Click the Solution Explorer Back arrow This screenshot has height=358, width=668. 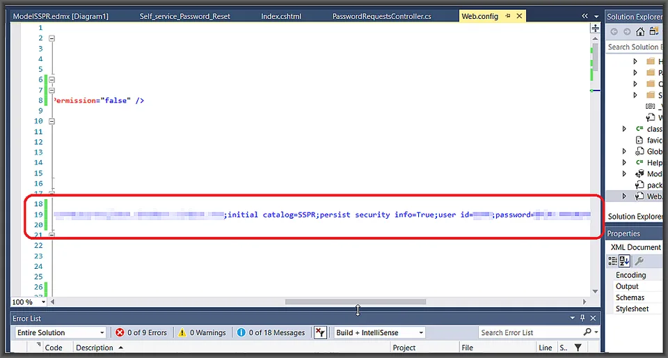pyautogui.click(x=614, y=32)
